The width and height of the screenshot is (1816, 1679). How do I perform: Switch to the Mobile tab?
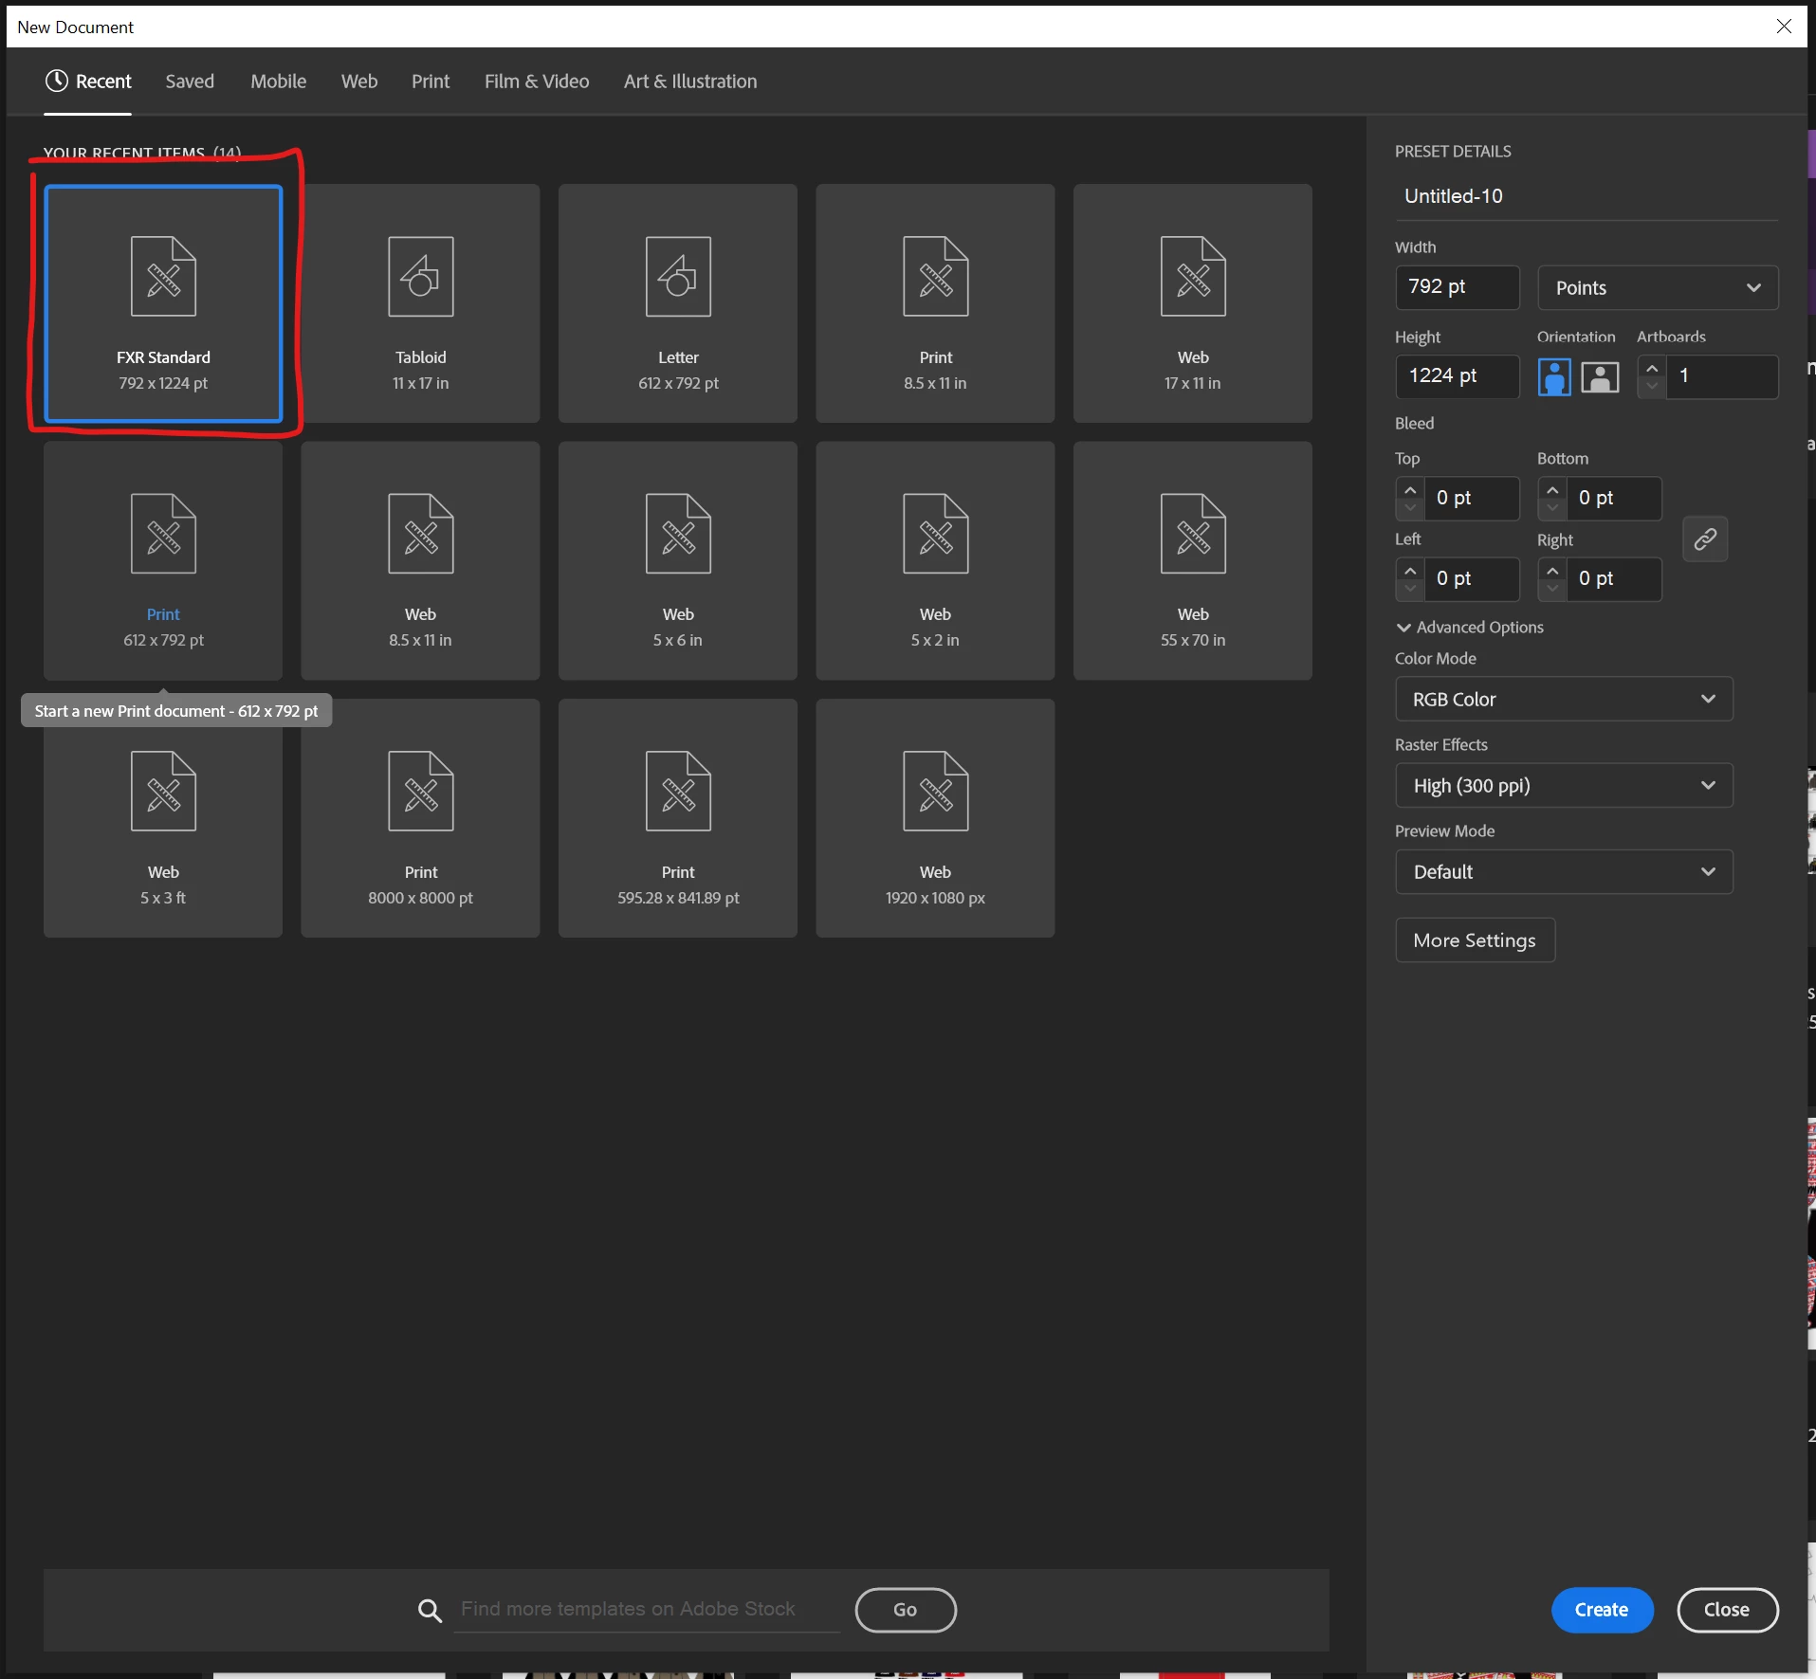point(279,82)
